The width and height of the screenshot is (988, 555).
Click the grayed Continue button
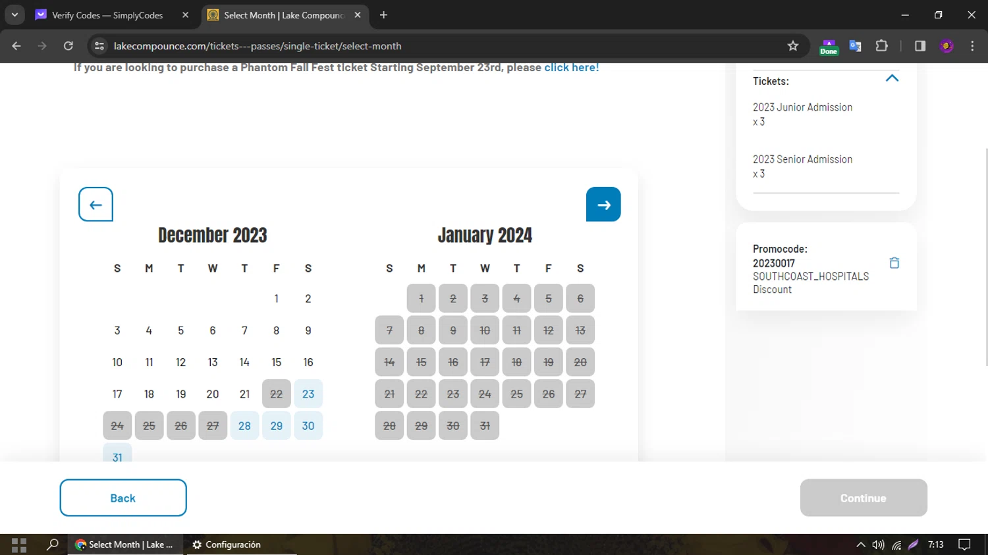pos(864,498)
